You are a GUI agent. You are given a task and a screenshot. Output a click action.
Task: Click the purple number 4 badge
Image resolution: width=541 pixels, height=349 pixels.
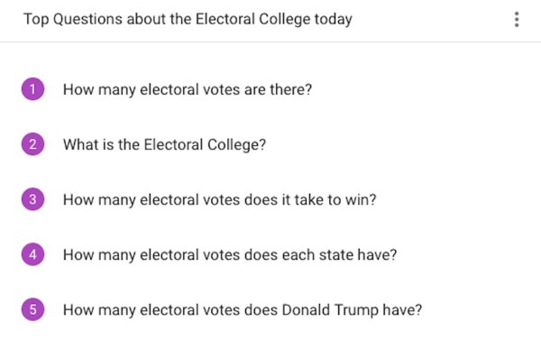point(32,254)
